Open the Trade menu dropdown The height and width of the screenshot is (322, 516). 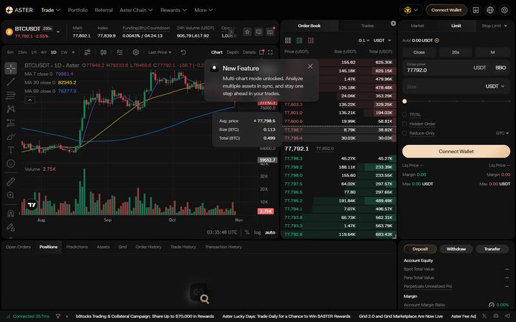tap(50, 10)
